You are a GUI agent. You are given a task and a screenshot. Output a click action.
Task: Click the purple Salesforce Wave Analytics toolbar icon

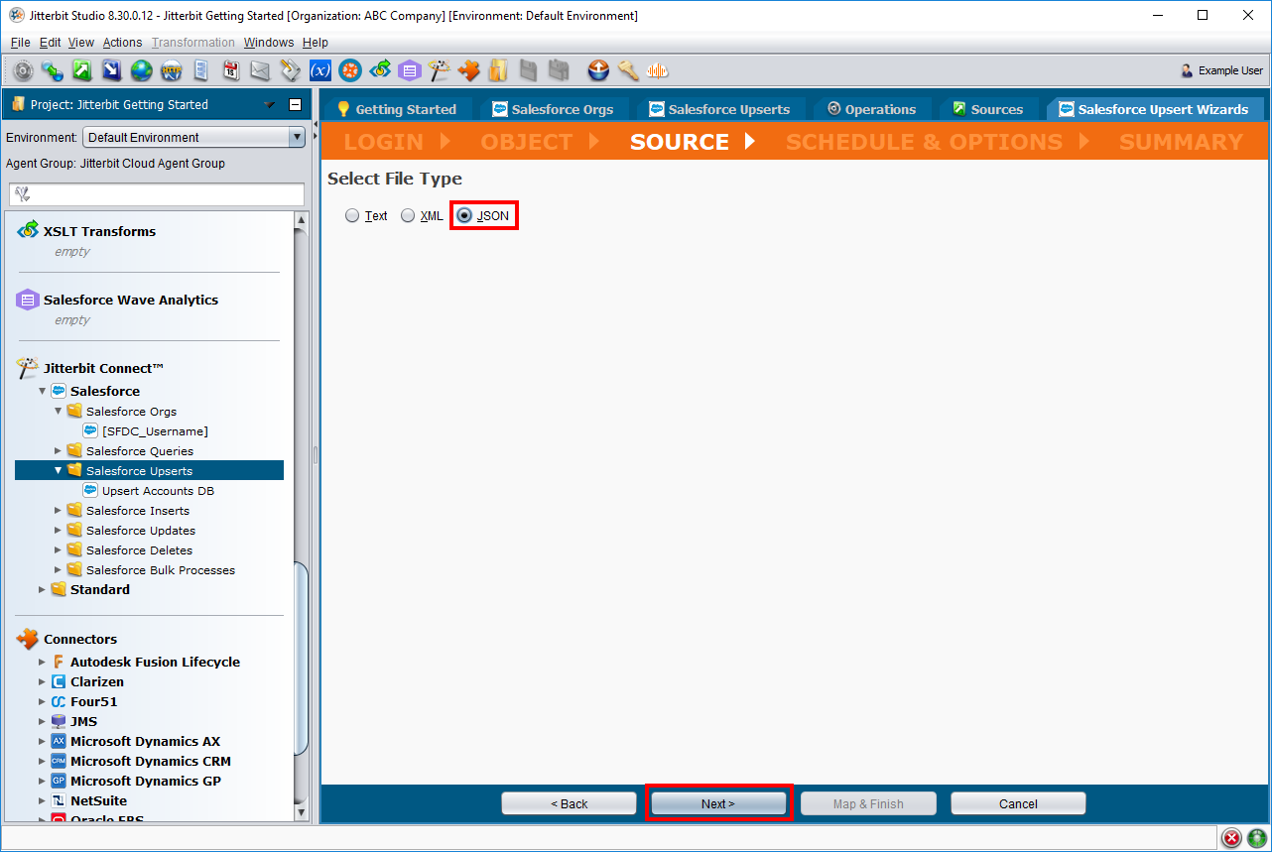click(x=409, y=70)
